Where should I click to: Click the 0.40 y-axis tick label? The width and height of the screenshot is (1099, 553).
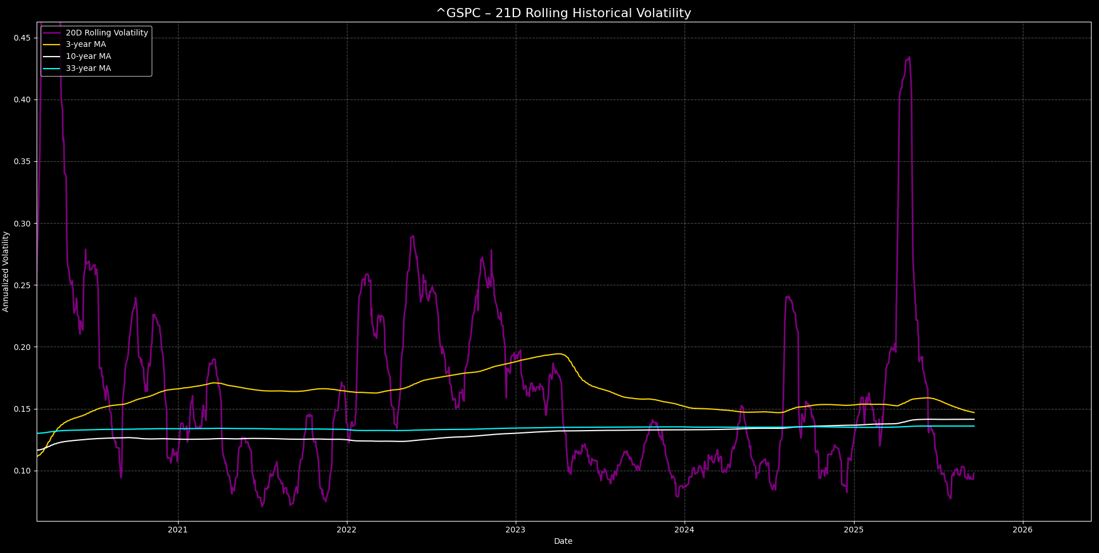22,100
